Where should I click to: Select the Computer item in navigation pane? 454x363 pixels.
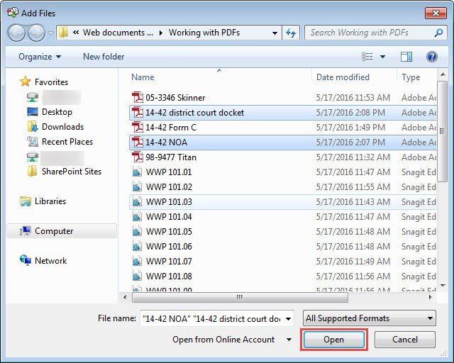[x=54, y=231]
